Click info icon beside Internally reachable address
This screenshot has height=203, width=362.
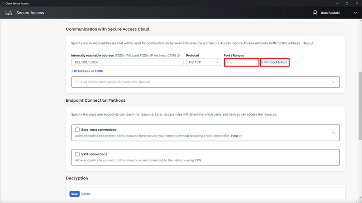[x=178, y=56]
